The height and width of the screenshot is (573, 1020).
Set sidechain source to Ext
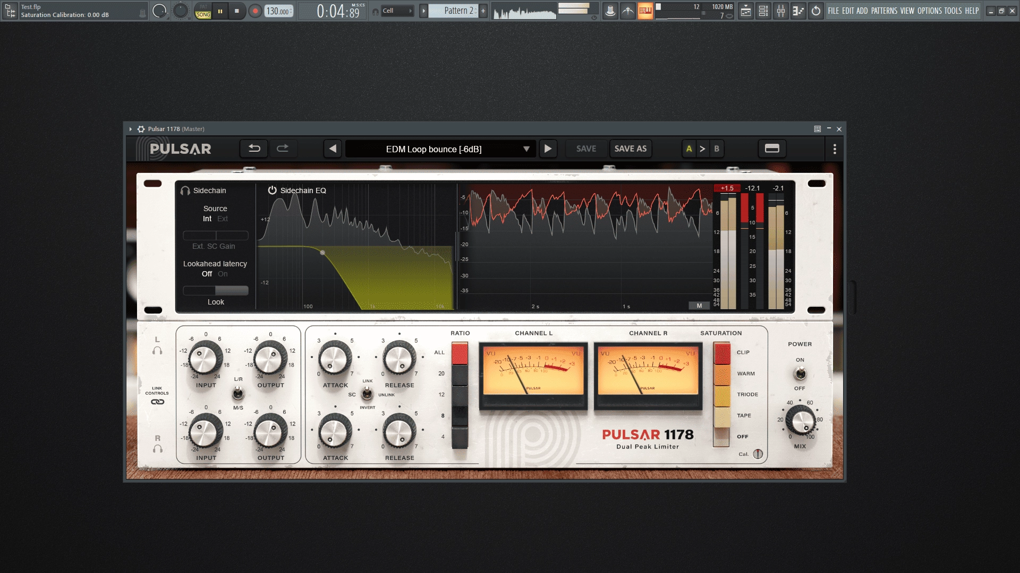[x=223, y=219]
